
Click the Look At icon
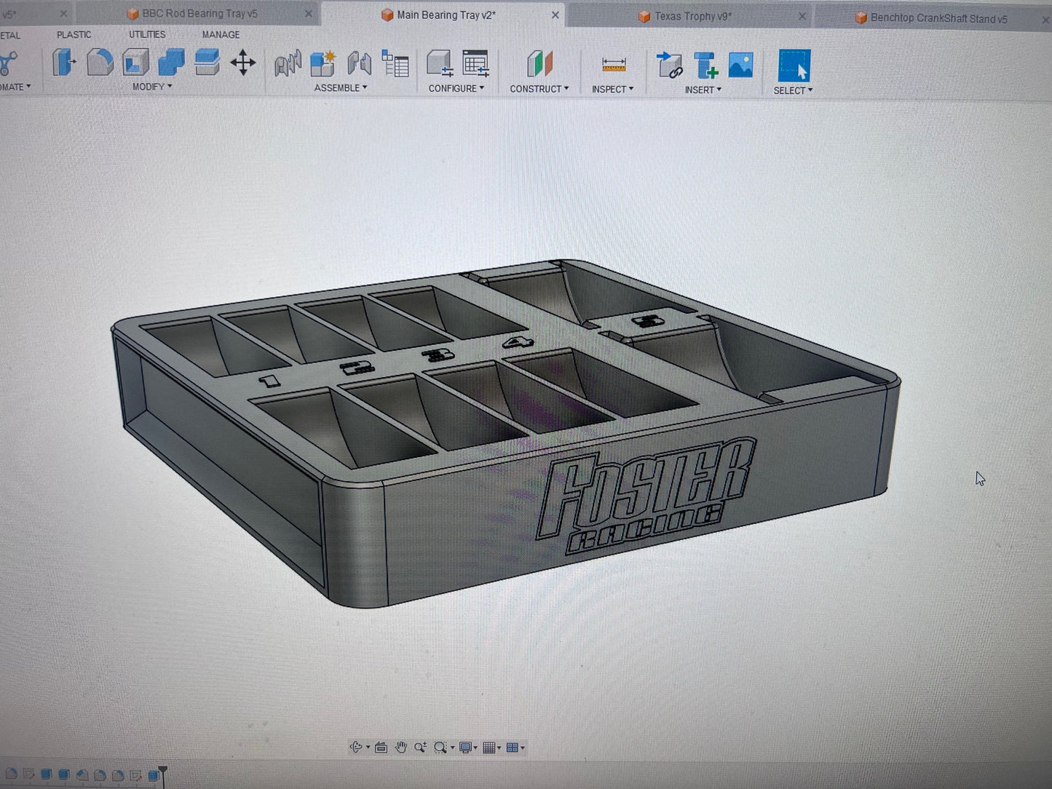tap(381, 748)
